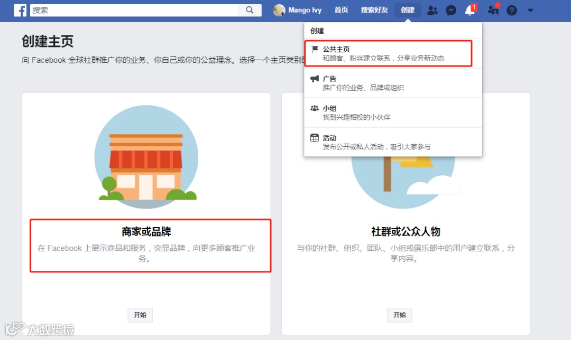Click description text 在 Facebook 上展示商品和服务
The width and height of the screenshot is (571, 340).
coord(146,253)
